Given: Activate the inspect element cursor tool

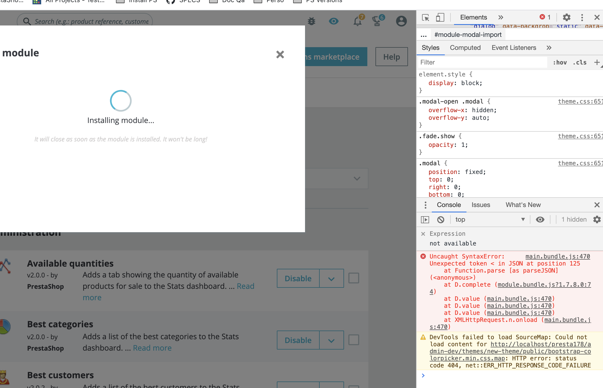Looking at the screenshot, I should click(425, 17).
